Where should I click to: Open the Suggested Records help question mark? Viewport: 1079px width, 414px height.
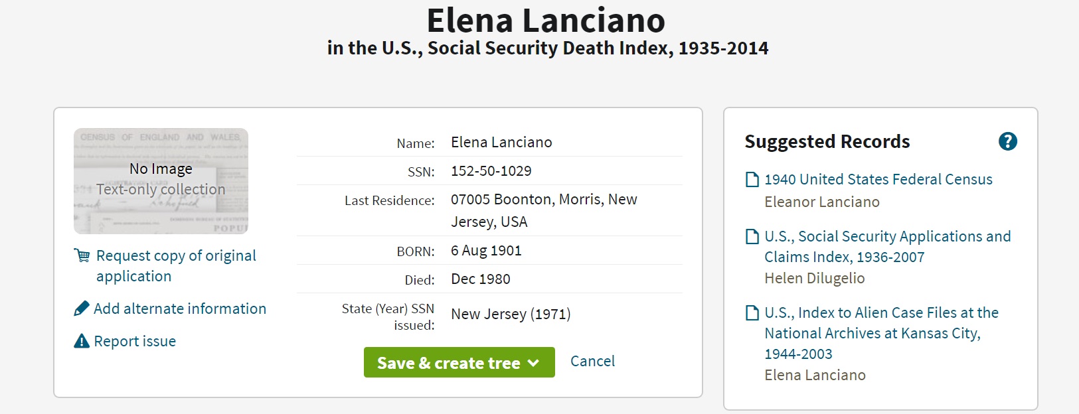(1007, 141)
